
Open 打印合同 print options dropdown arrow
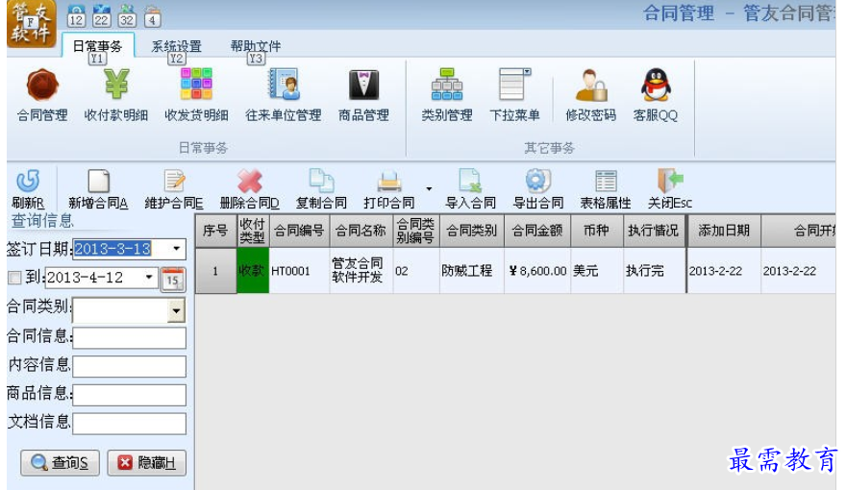pos(429,188)
